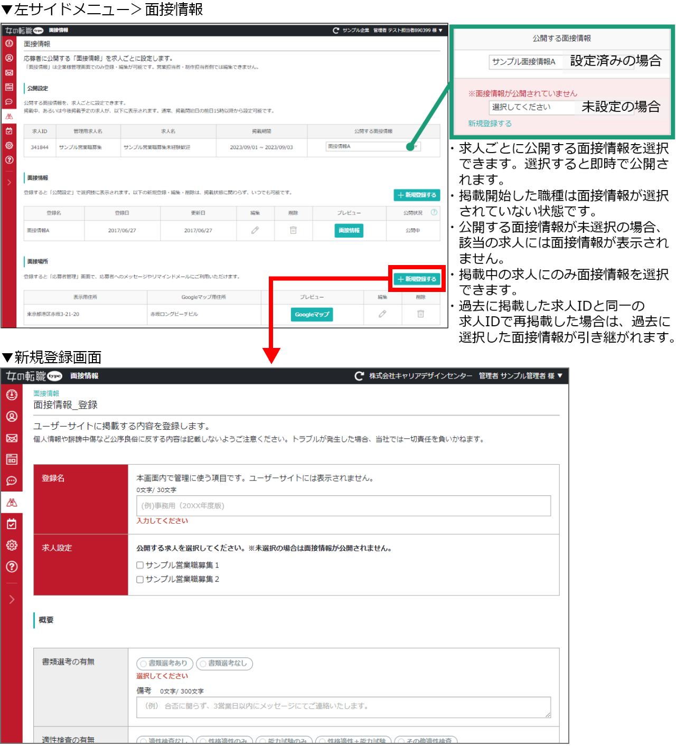This screenshot has height=746, width=676.
Task: Open the 面接情報A dropdown in 公開設定
Action: point(372,146)
